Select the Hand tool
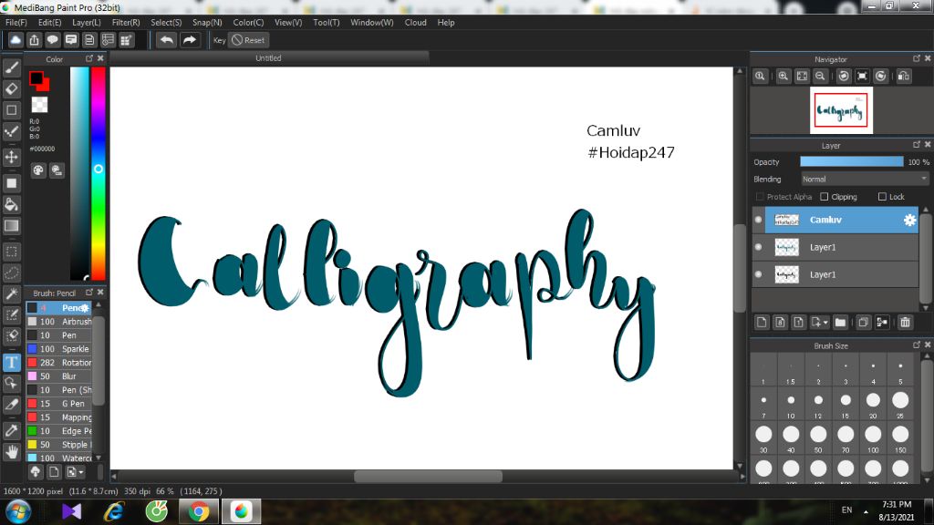Viewport: 934px width, 525px height. 11,452
